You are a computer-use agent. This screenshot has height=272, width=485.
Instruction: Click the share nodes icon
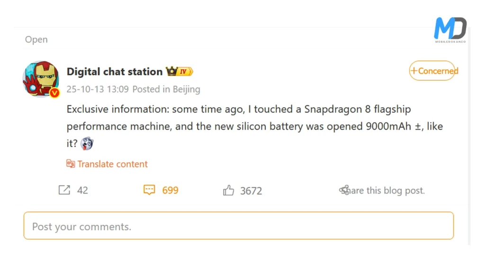344,190
